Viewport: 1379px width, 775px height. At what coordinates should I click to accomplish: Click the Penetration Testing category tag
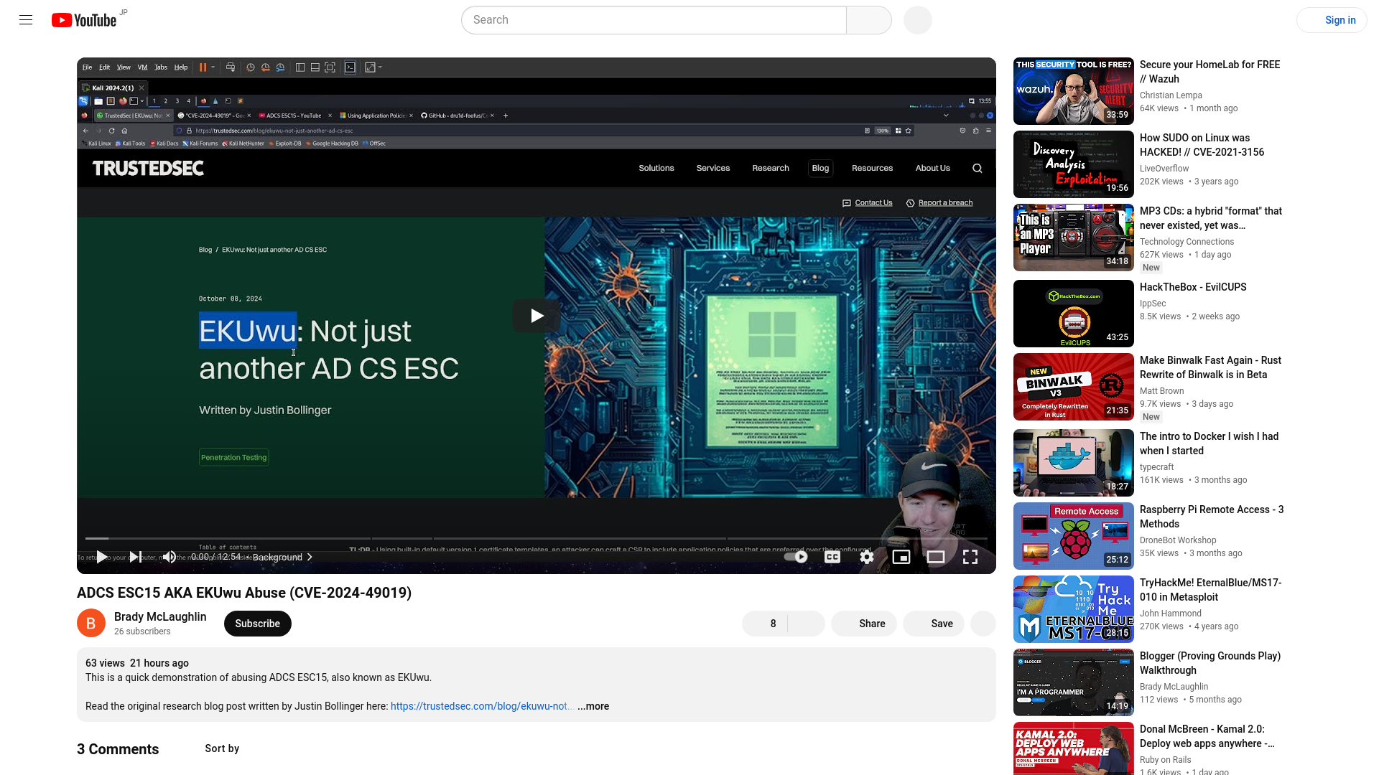pyautogui.click(x=233, y=457)
